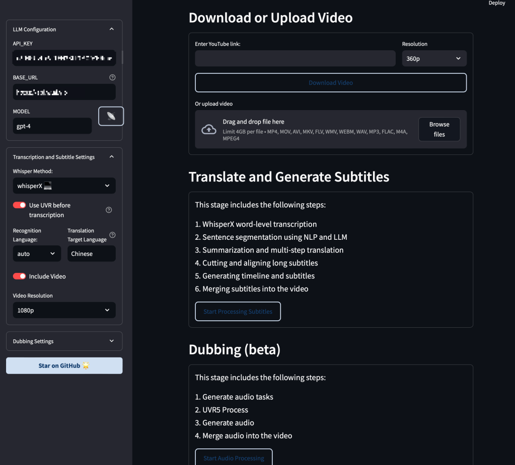The height and width of the screenshot is (465, 515).
Task: Toggle the Include Video switch
Action: coord(20,276)
